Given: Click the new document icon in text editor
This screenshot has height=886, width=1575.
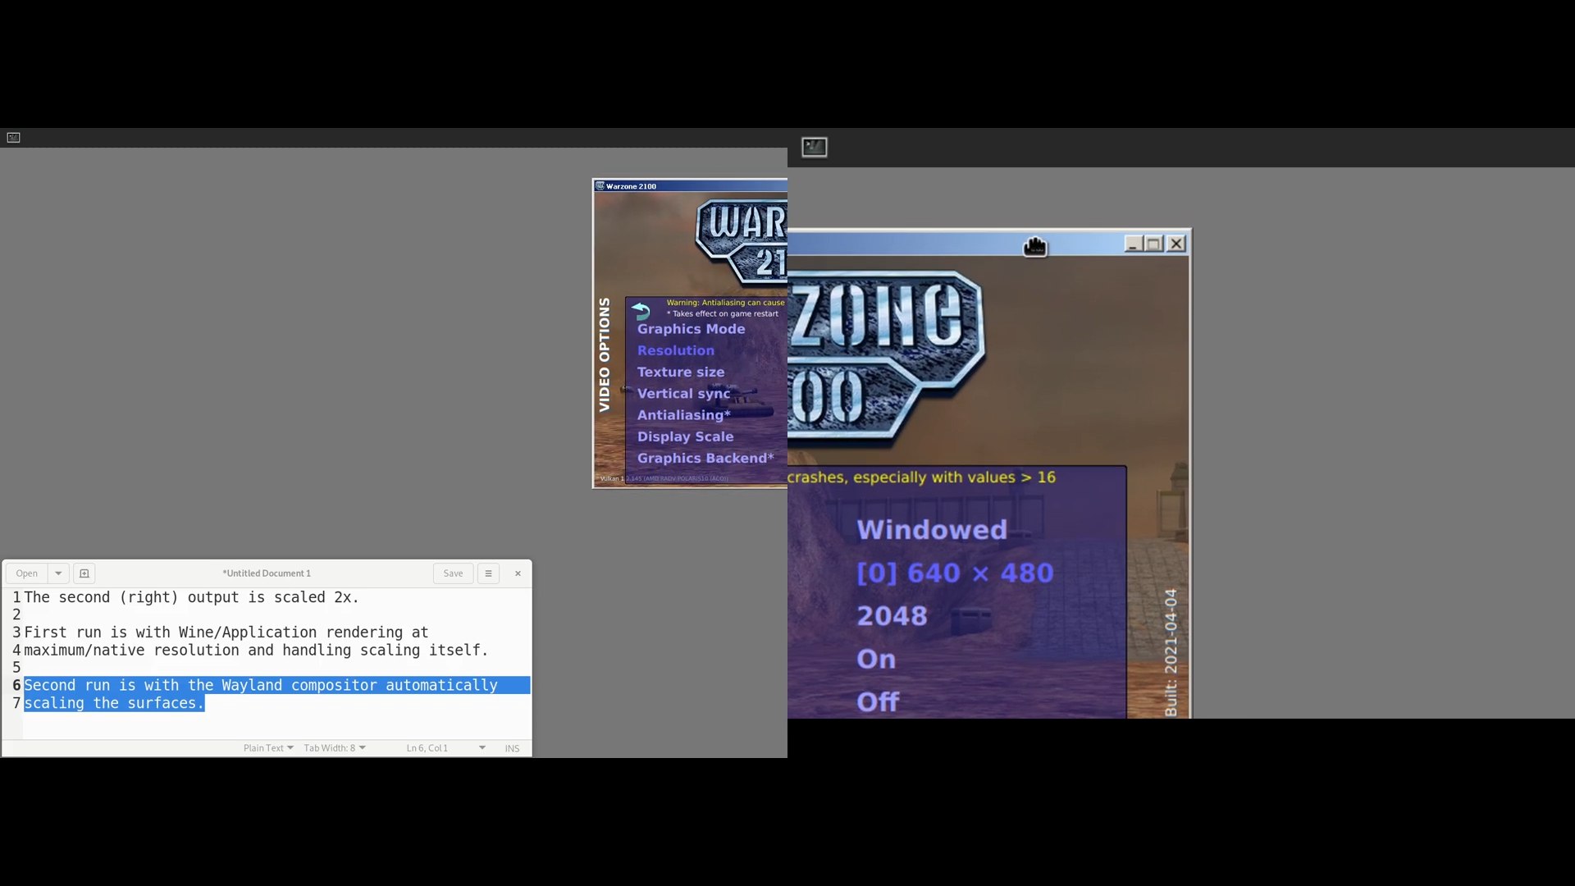Looking at the screenshot, I should point(84,573).
